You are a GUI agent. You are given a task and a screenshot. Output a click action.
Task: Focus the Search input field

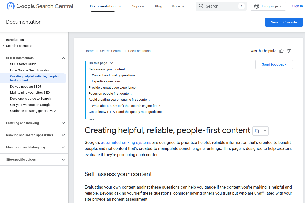pos(221,6)
